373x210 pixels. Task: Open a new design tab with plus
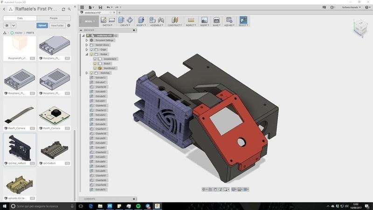[x=119, y=13]
